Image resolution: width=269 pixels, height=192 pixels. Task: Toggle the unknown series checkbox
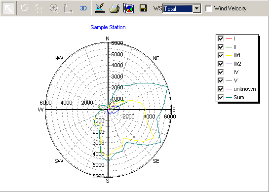point(221,89)
